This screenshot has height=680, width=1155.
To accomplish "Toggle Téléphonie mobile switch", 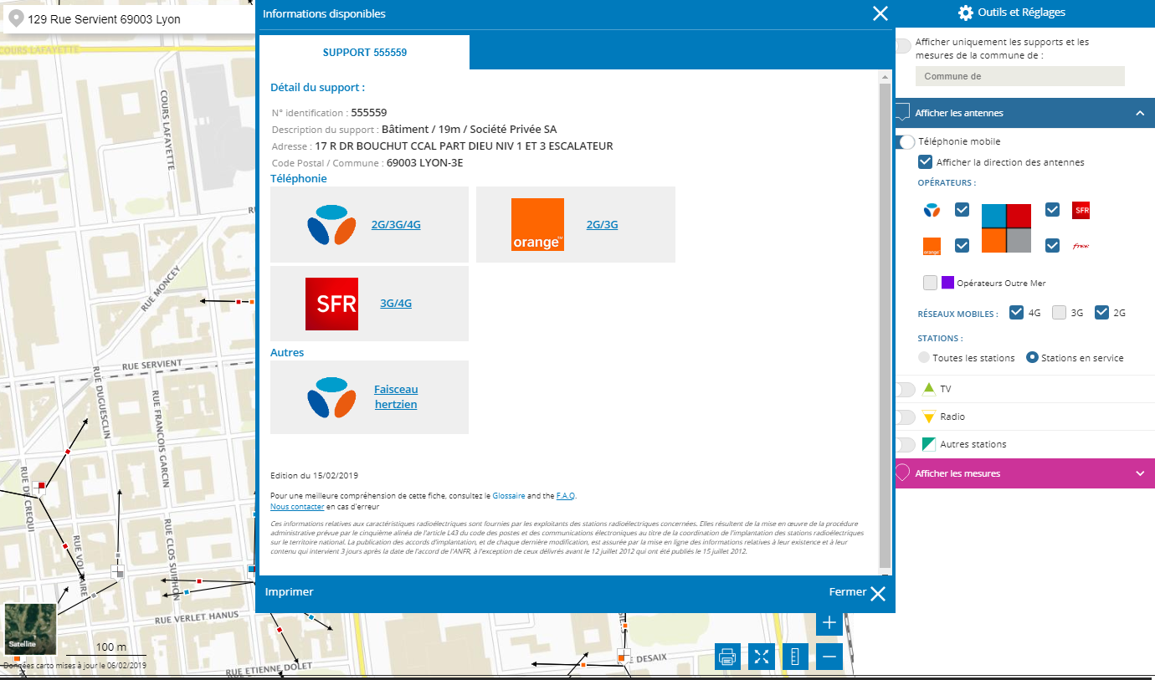I will tap(905, 142).
